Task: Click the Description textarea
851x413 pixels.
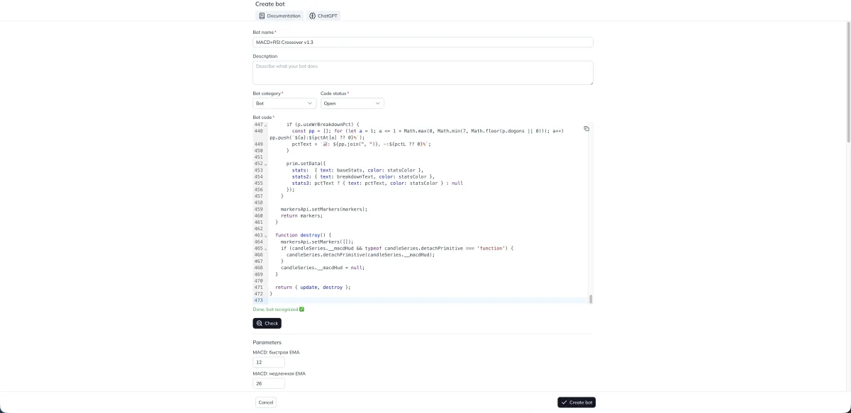Action: (x=423, y=72)
